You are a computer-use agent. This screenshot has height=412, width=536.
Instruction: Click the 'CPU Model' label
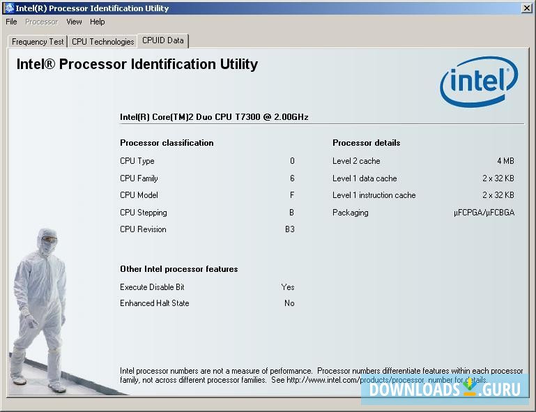pos(139,195)
